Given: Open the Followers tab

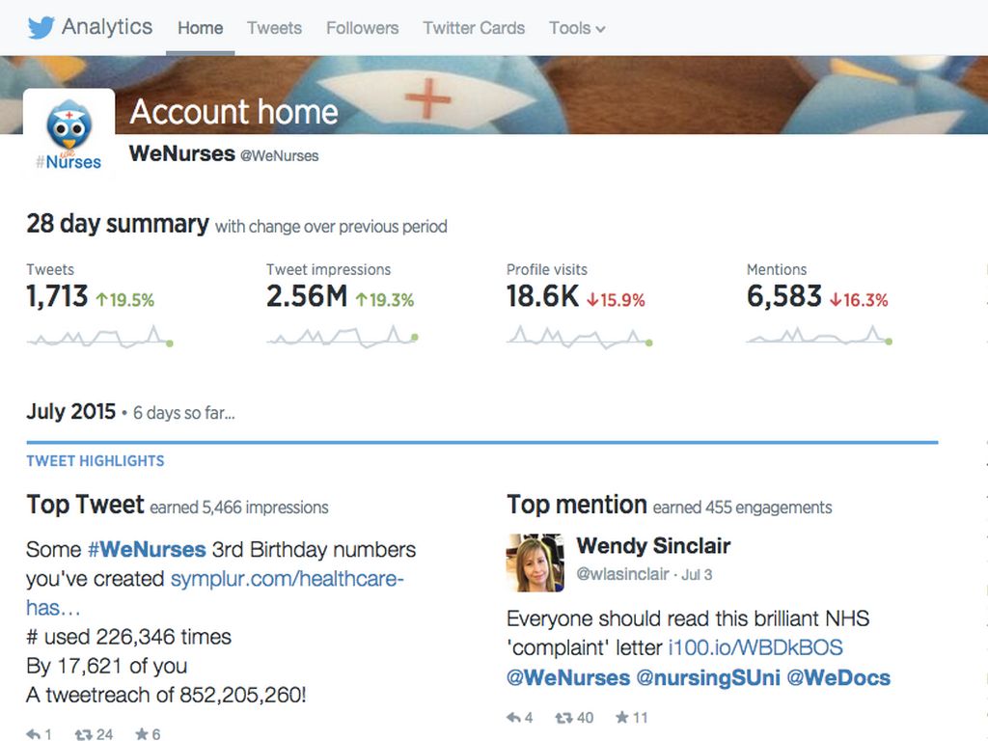Looking at the screenshot, I should [x=362, y=28].
